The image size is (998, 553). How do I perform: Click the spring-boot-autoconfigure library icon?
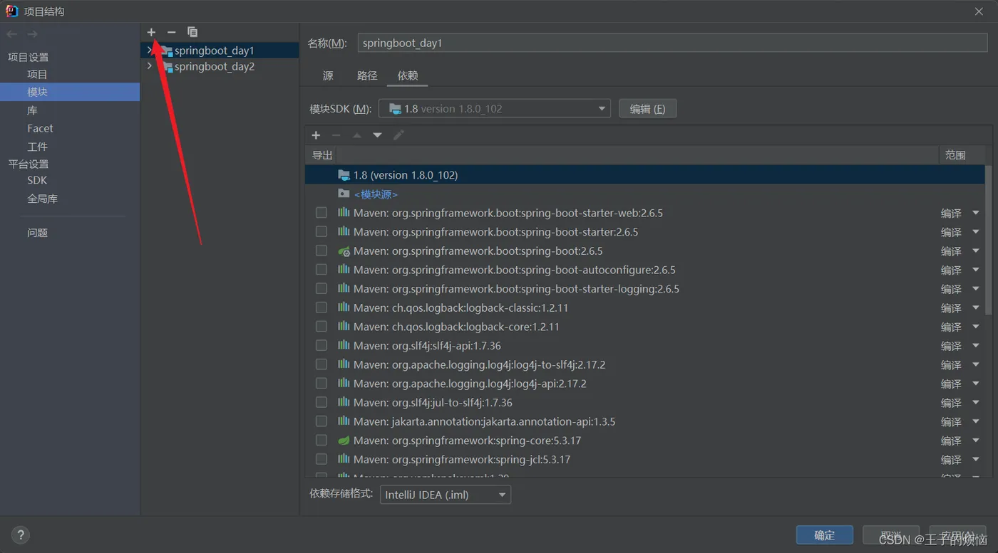click(x=344, y=270)
